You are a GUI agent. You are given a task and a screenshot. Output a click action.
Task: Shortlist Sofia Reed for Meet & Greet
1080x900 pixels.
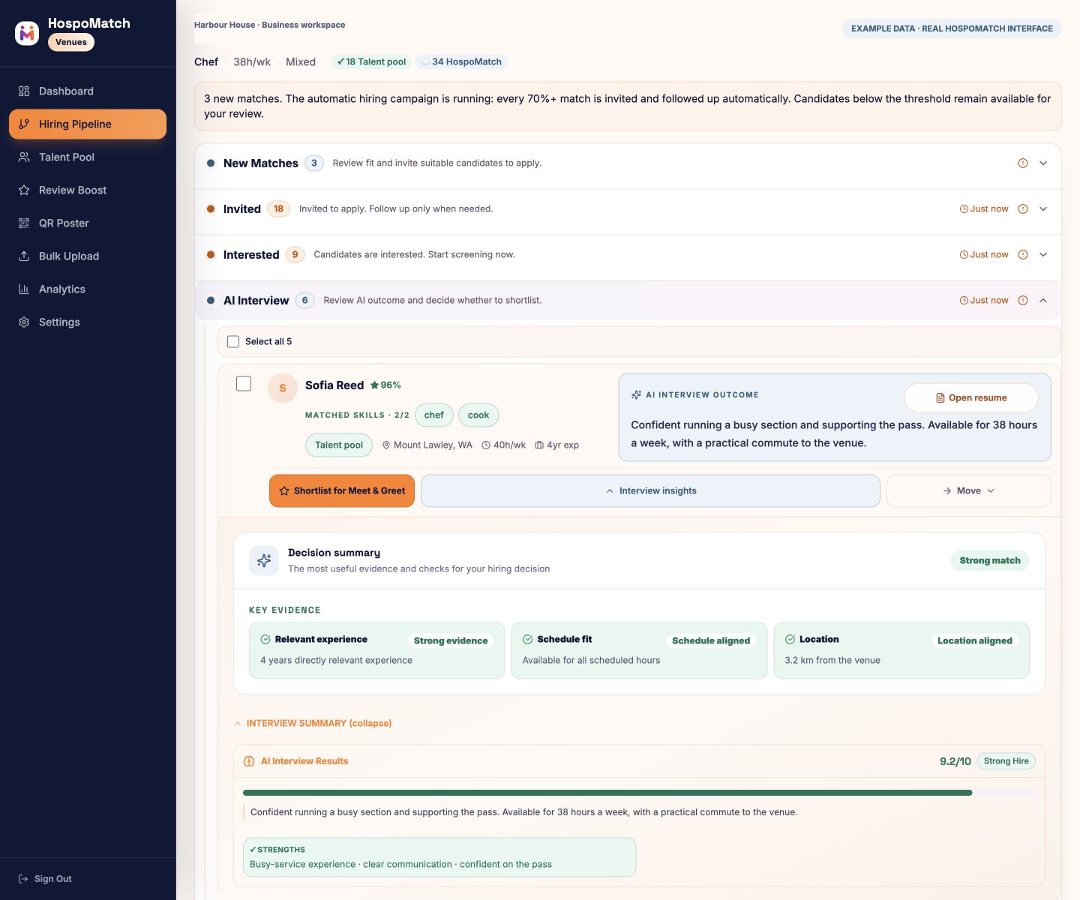tap(342, 491)
